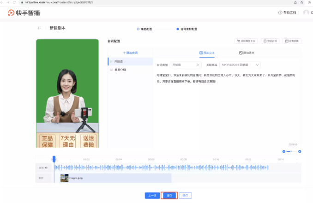Click the user avatar icon
Viewport: 313px width, 204px height.
(306, 12)
